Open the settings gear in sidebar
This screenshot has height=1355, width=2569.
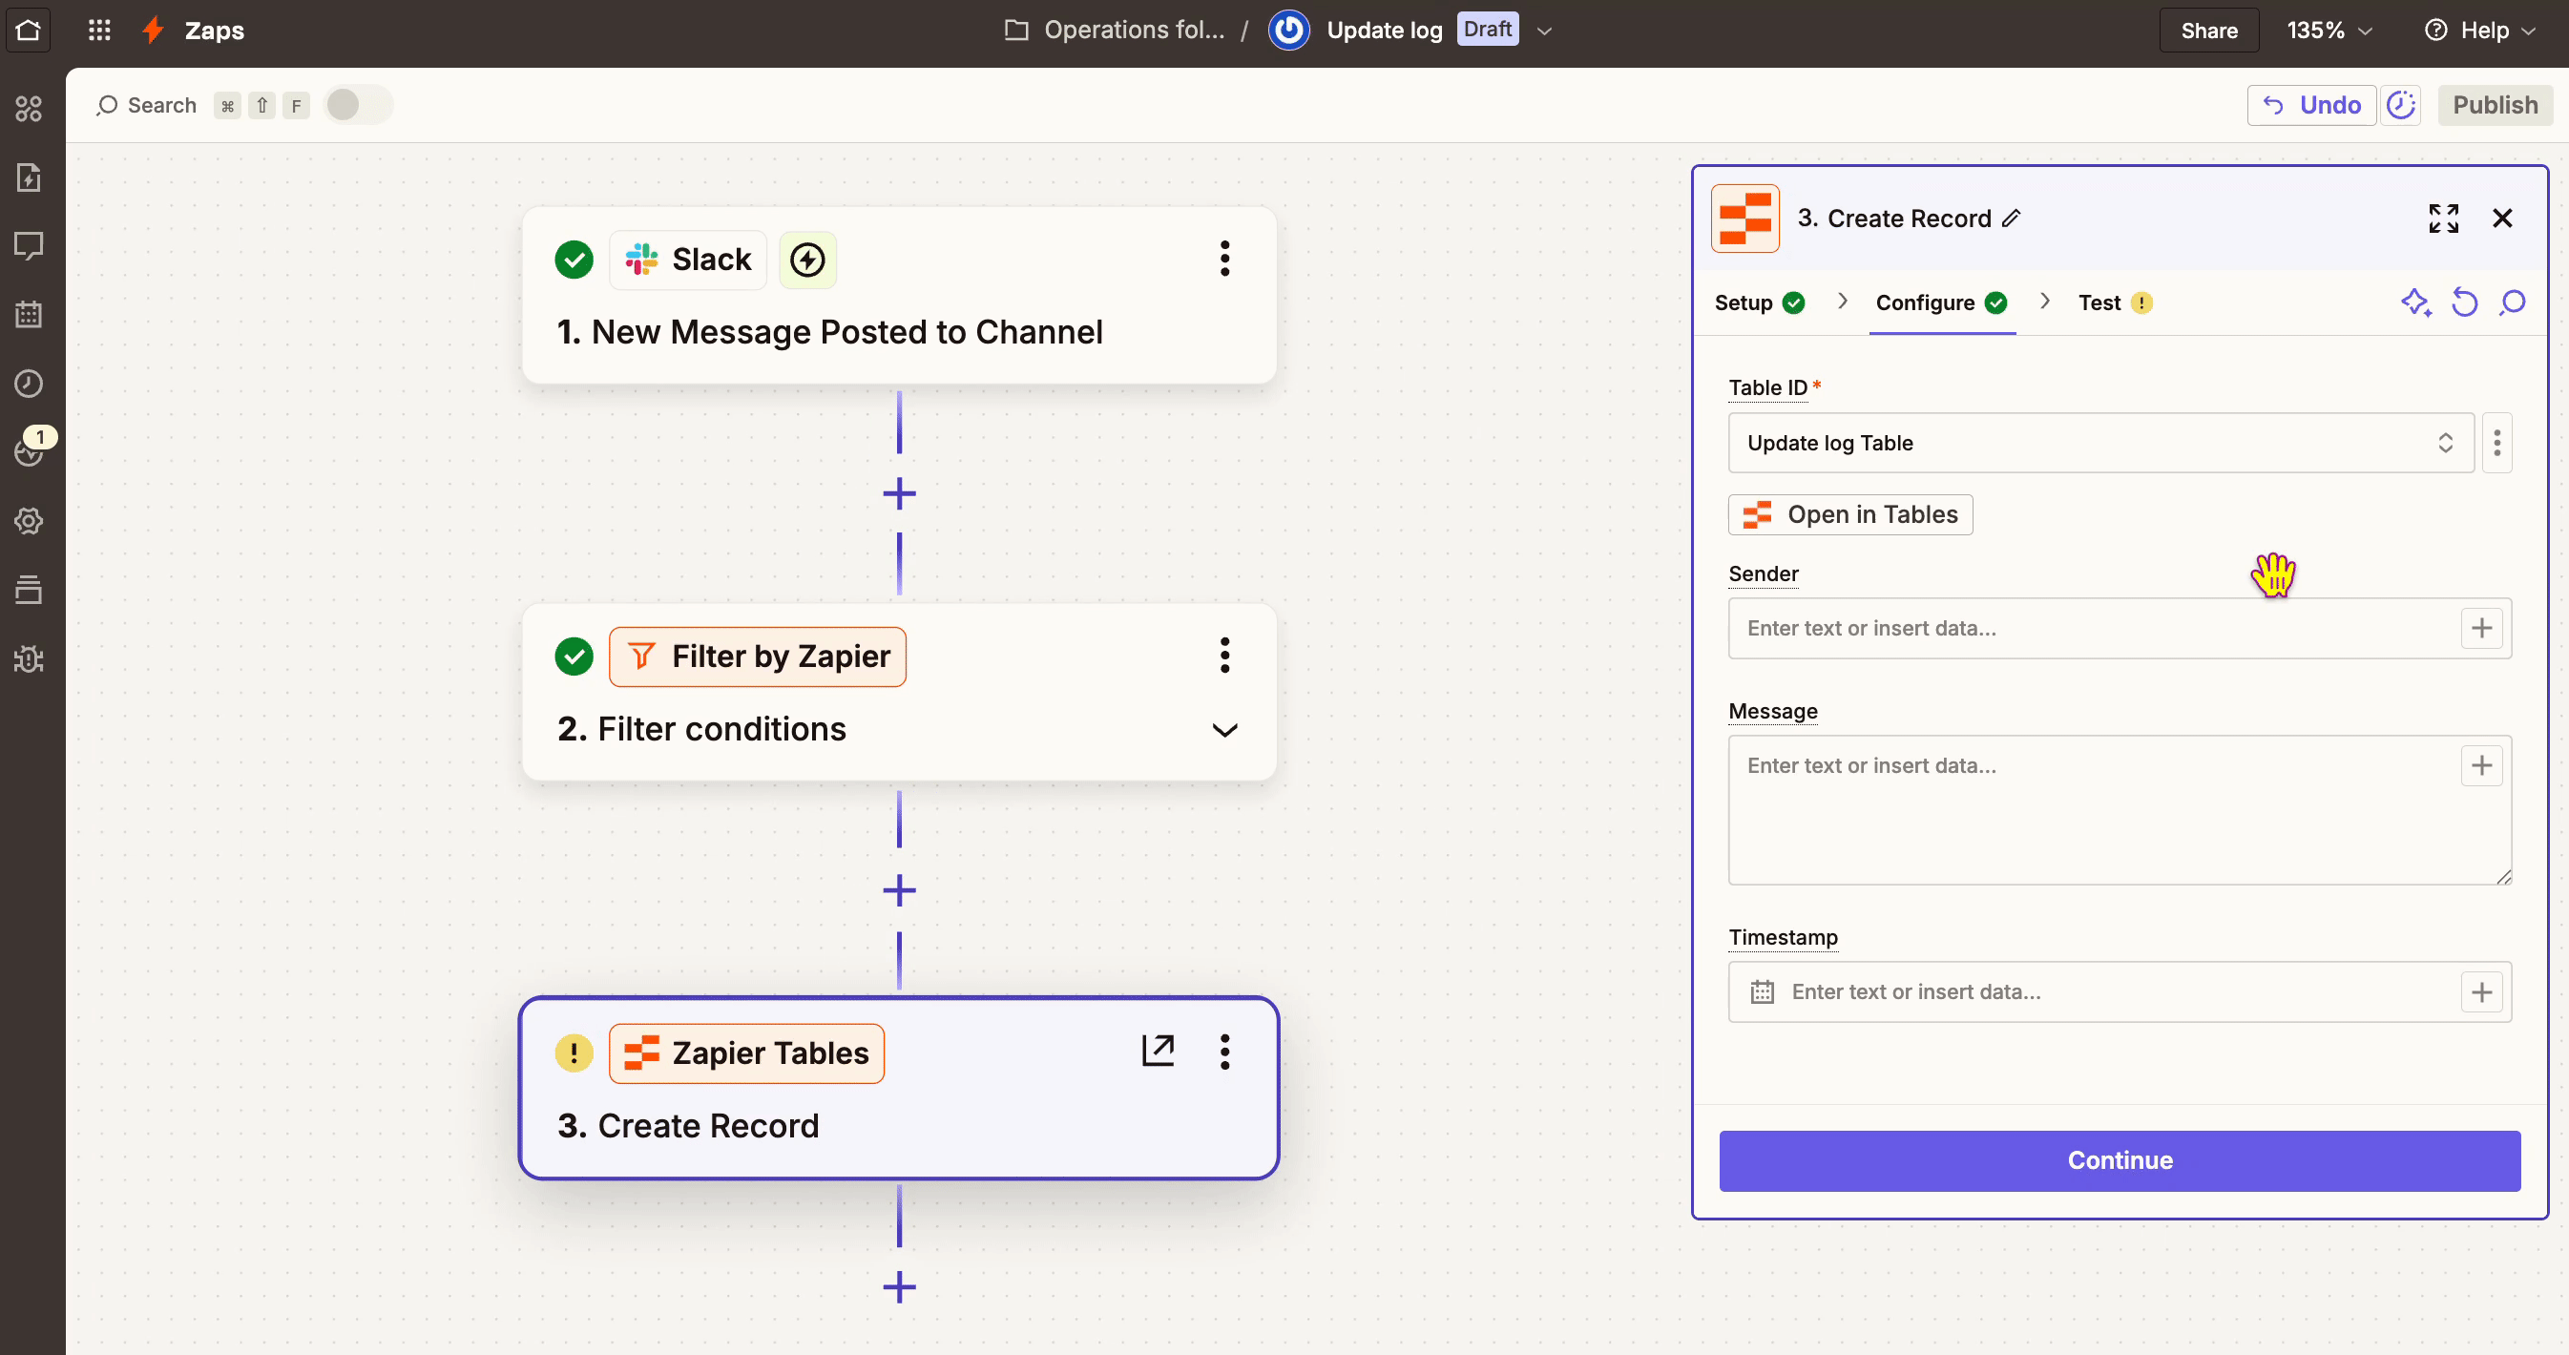[29, 521]
